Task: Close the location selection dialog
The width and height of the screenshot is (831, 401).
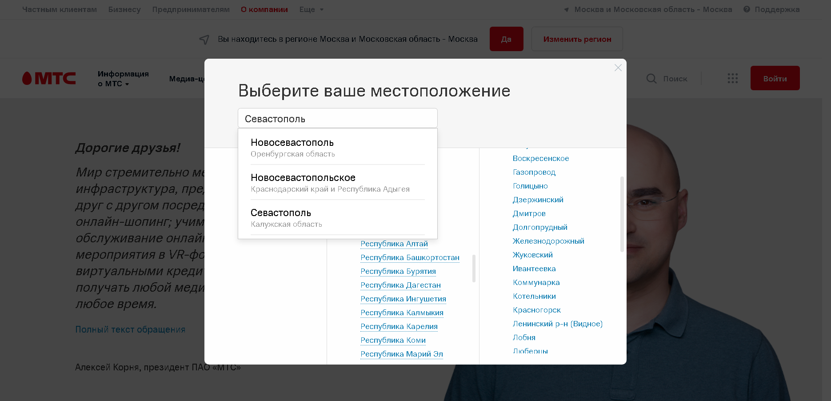Action: coord(618,68)
